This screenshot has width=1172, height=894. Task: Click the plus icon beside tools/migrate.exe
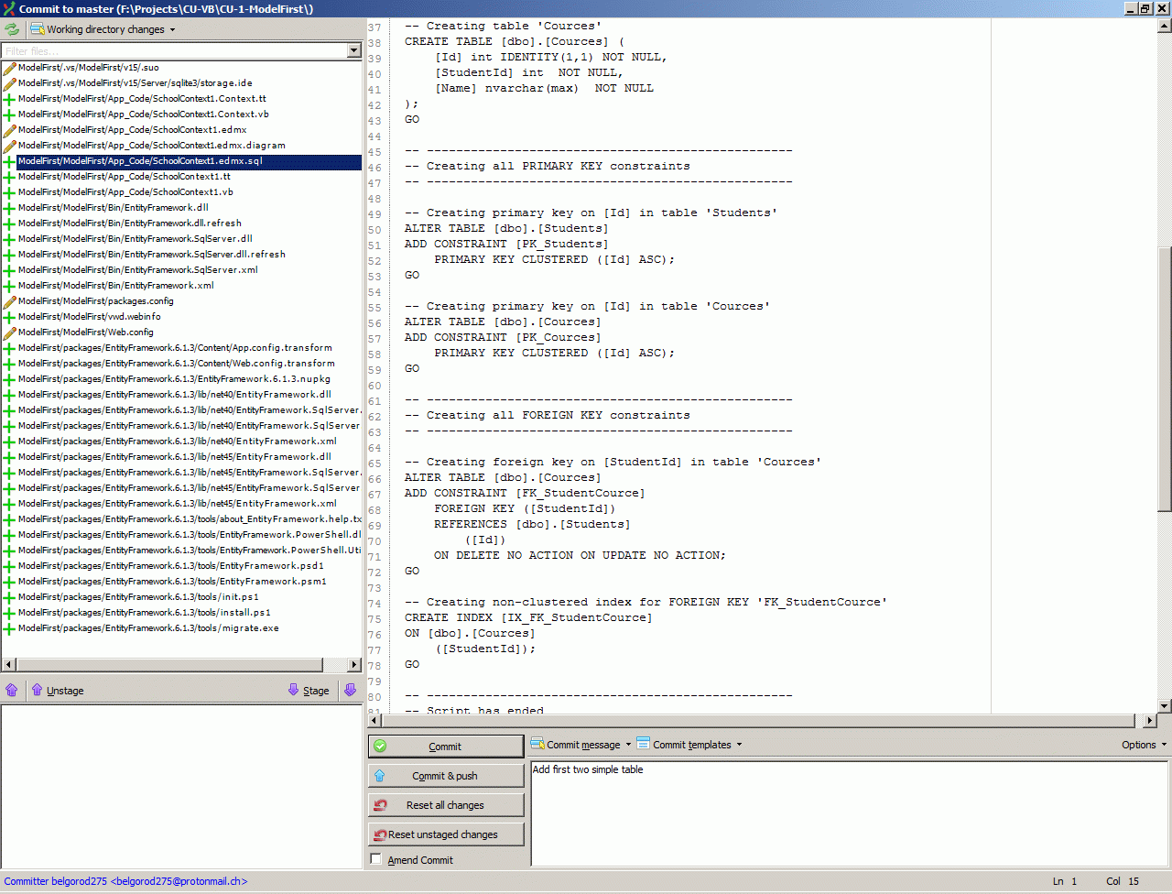(10, 628)
